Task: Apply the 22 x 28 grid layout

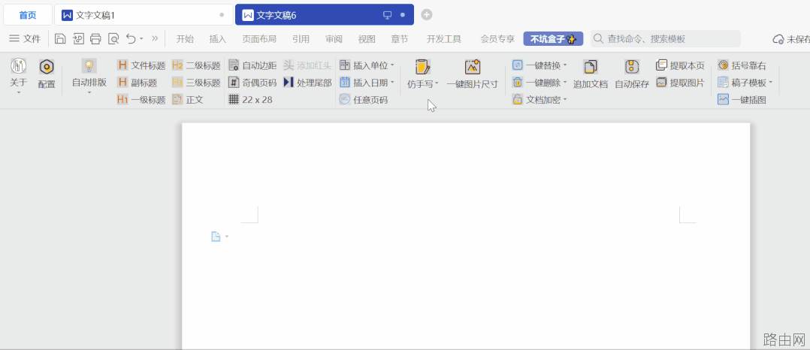Action: tap(250, 100)
